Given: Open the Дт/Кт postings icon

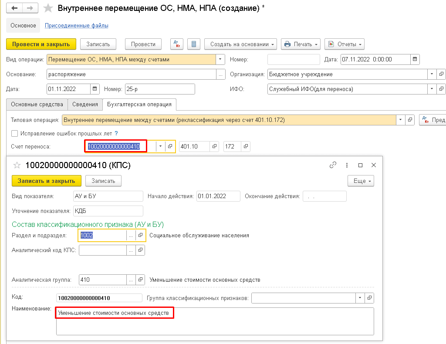Looking at the screenshot, I should 176,44.
